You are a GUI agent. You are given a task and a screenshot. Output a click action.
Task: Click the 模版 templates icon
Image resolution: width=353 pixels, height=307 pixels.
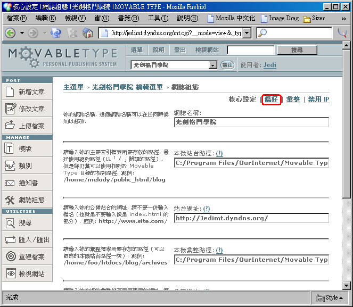[9, 148]
